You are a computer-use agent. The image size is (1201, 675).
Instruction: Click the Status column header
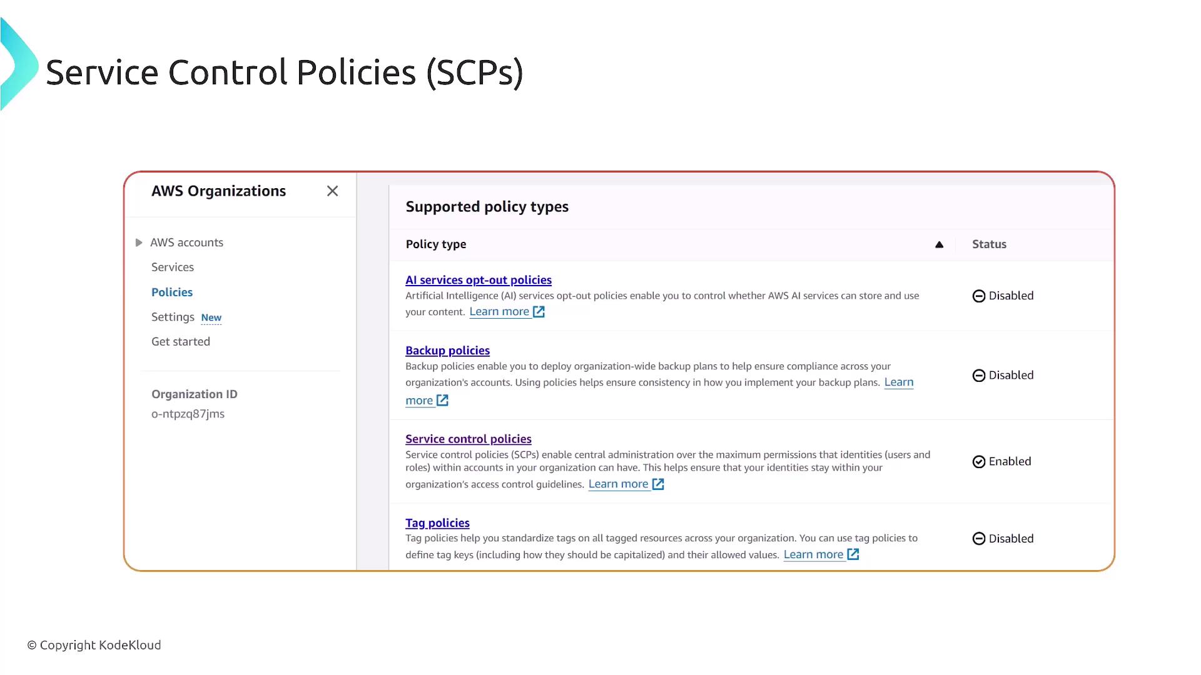tap(989, 244)
